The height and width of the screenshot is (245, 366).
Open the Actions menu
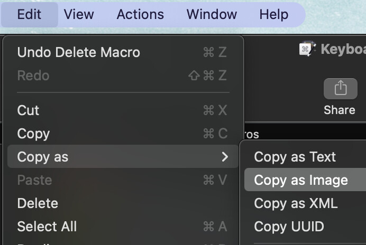click(140, 14)
